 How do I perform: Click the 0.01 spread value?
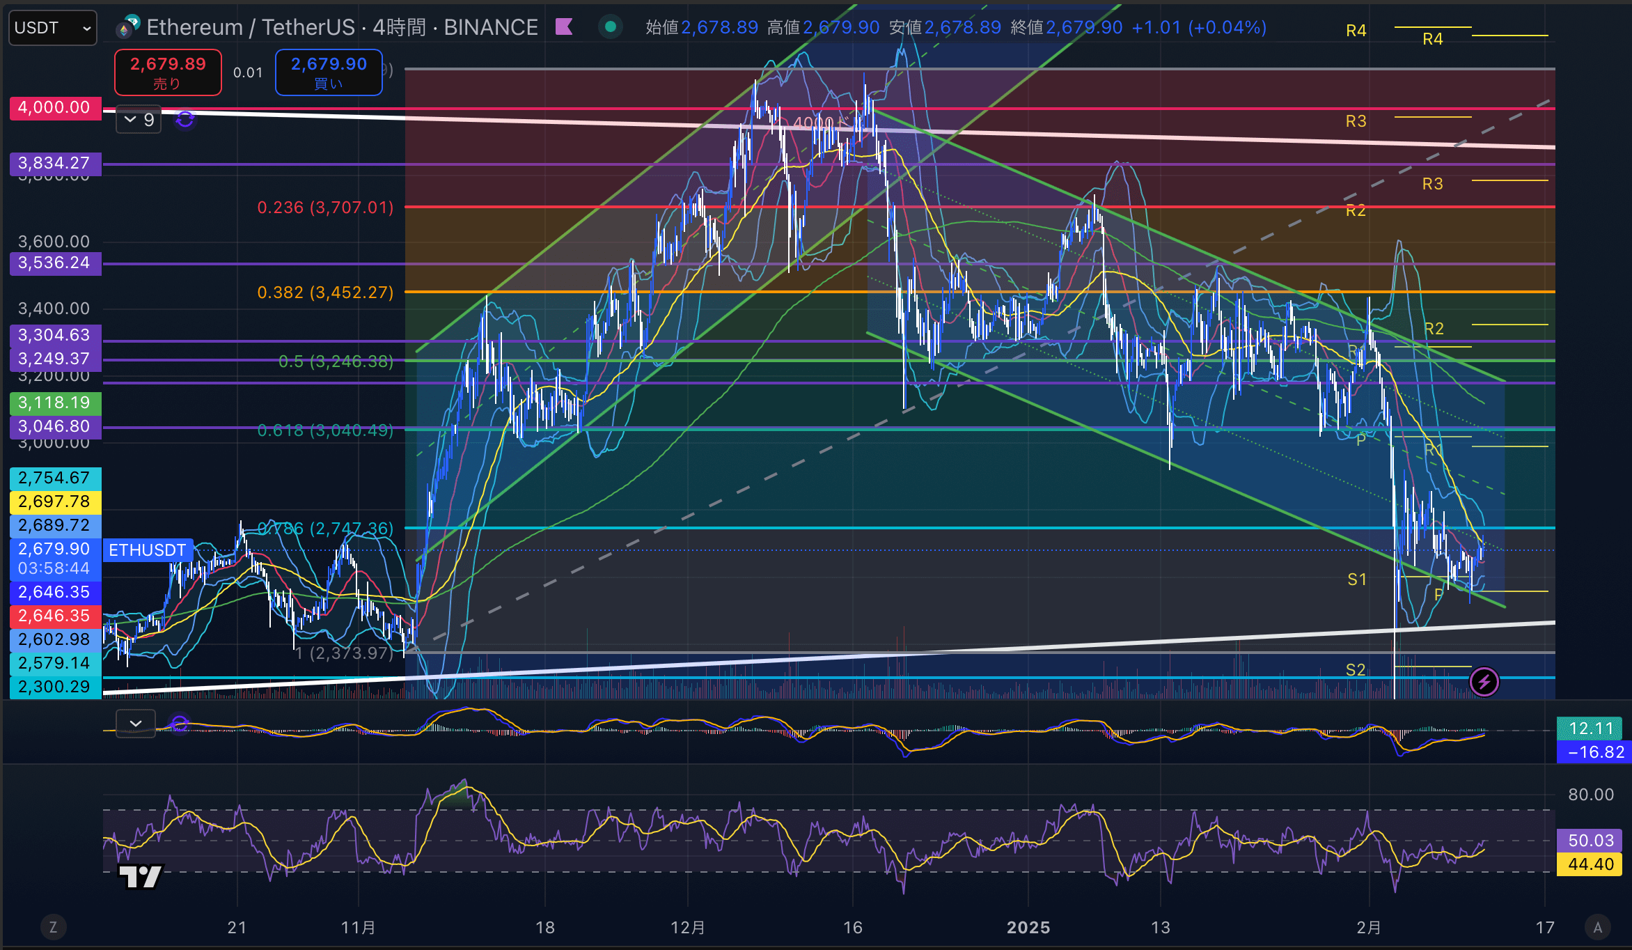click(248, 72)
